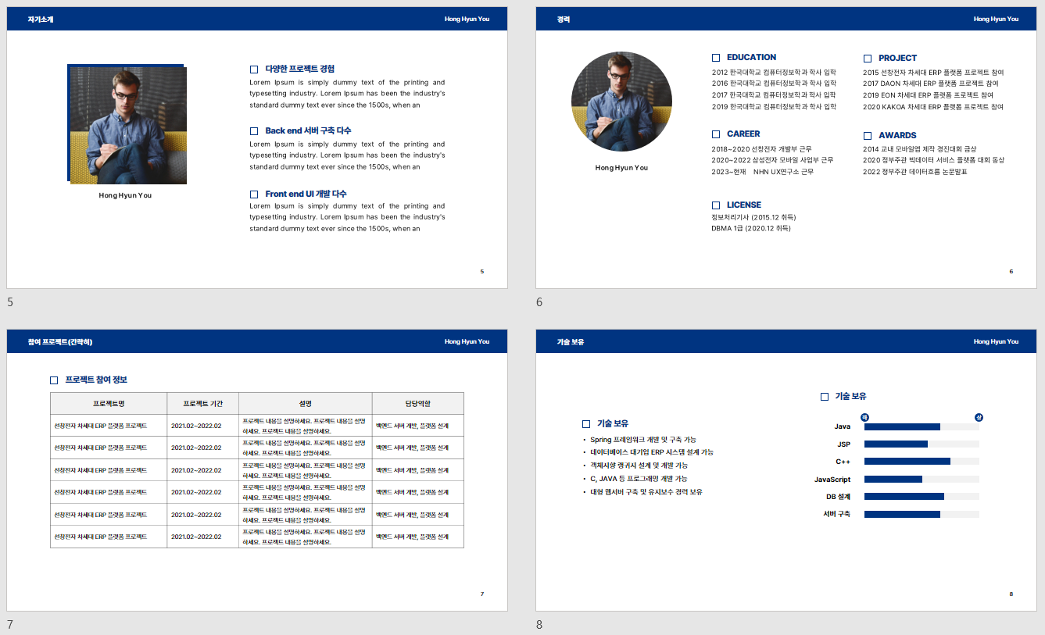The image size is (1045, 635).
Task: Click the 'PROJECT' heading on slide 6
Action: pos(897,58)
